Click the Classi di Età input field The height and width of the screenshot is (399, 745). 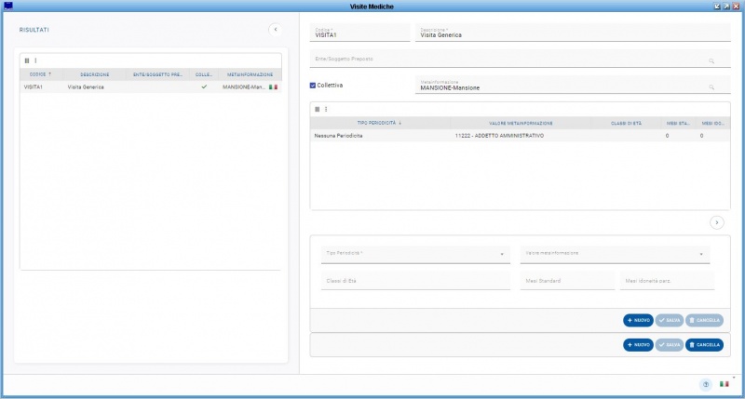pos(415,281)
